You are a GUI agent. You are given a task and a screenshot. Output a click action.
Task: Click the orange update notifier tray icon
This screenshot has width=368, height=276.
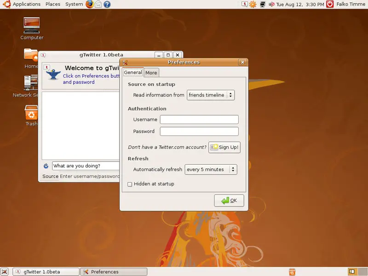[253, 4]
